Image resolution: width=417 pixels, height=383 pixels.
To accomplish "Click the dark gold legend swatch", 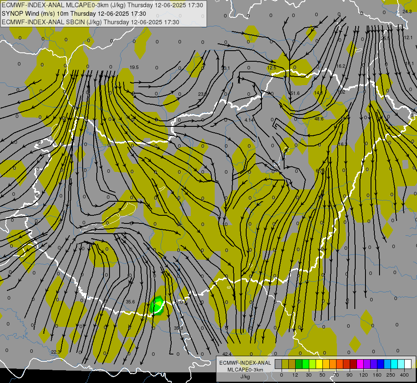I will coord(292,364).
